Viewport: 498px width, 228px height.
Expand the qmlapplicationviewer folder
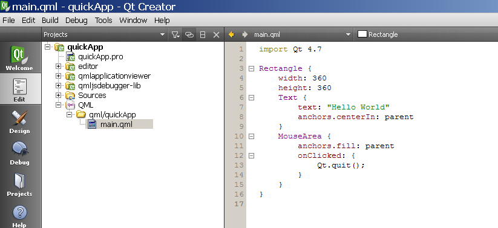(59, 76)
